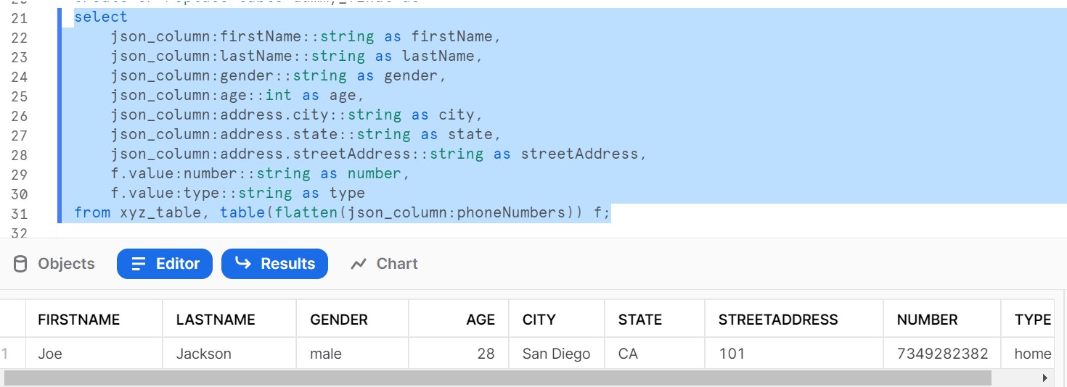
Task: Click phone number 7349282382 cell
Action: coord(942,354)
